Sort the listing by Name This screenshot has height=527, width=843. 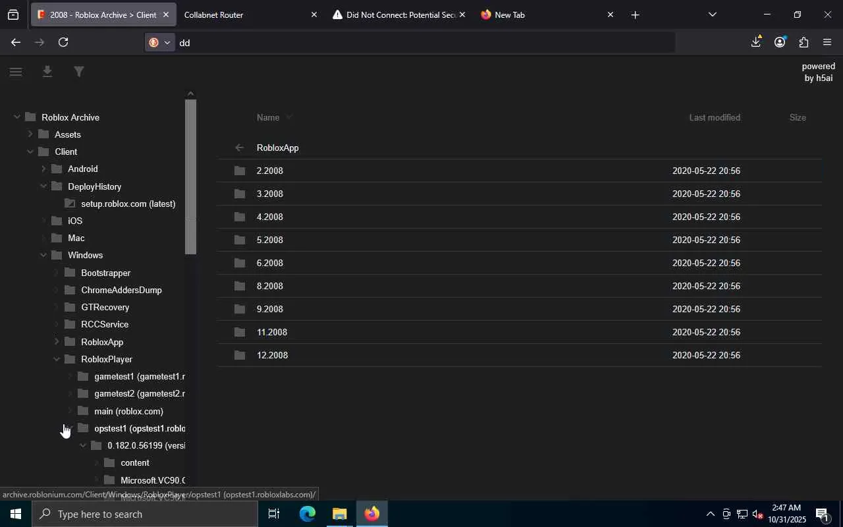(x=268, y=117)
